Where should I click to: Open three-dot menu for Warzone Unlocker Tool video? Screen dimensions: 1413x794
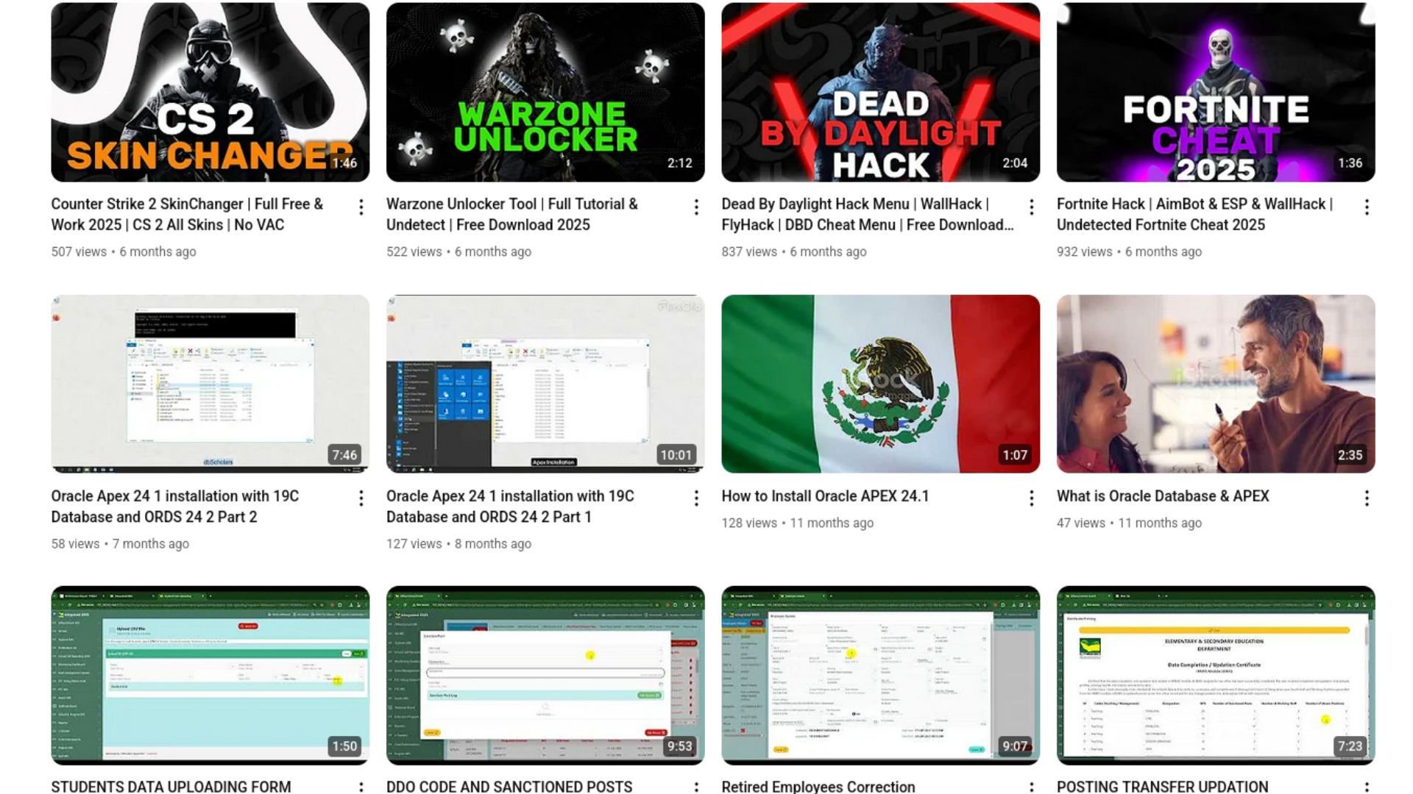[695, 207]
